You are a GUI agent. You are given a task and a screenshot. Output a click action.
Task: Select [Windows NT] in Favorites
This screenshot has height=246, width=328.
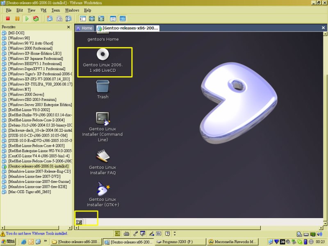click(19, 89)
